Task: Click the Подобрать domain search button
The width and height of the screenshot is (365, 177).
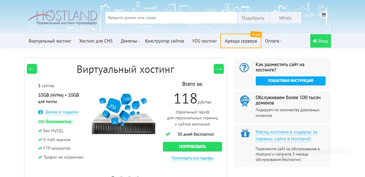Action: pyautogui.click(x=253, y=18)
